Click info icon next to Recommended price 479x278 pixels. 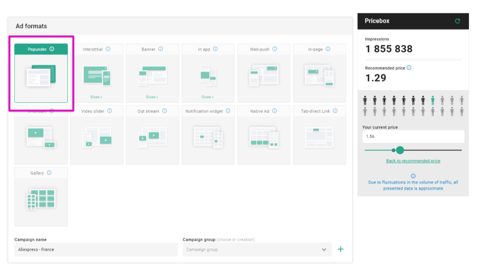(x=409, y=68)
